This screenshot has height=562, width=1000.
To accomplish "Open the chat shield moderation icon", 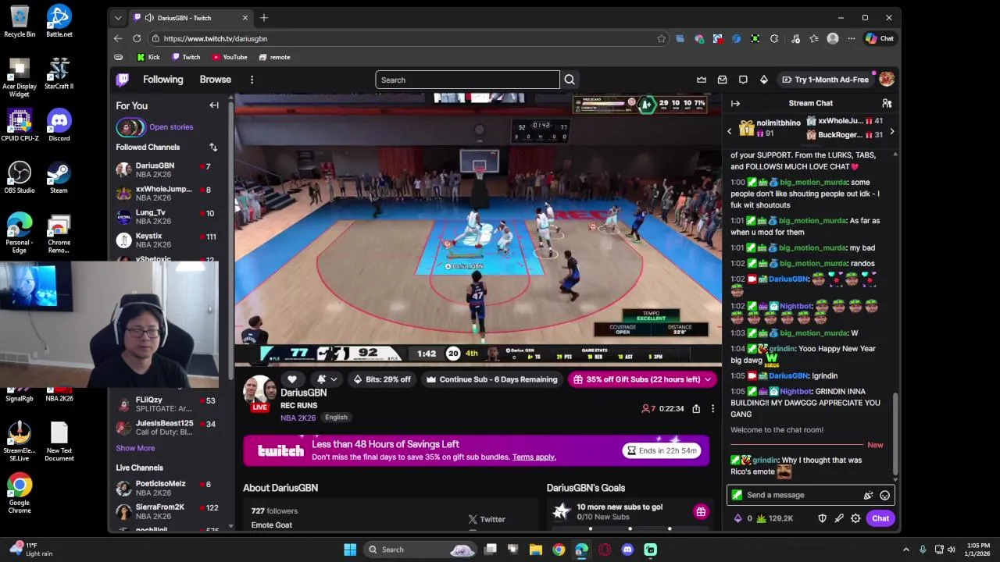I will (822, 518).
